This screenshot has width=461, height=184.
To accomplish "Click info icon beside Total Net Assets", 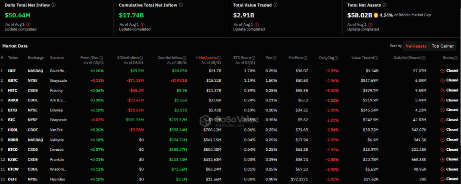I will coord(385,5).
